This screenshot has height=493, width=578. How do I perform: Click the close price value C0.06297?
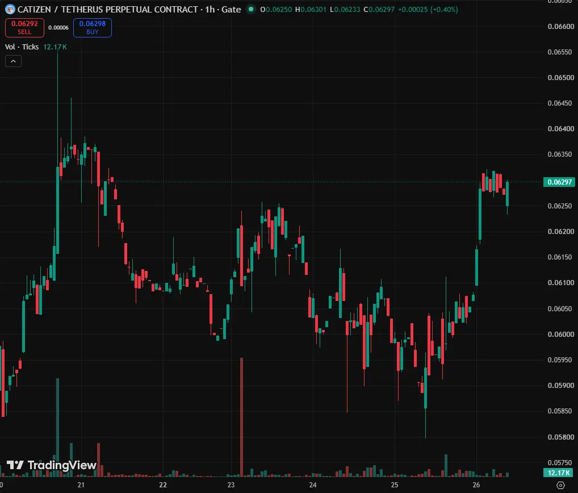pos(379,10)
